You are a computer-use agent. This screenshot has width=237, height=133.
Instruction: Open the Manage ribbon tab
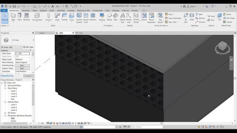point(116,11)
